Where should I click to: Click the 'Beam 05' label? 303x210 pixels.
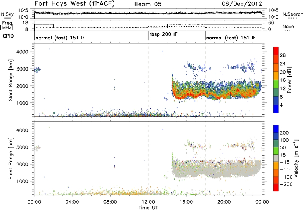click(x=148, y=4)
